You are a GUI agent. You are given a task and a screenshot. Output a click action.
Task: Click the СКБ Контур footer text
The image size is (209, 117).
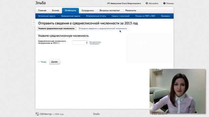[46, 114]
